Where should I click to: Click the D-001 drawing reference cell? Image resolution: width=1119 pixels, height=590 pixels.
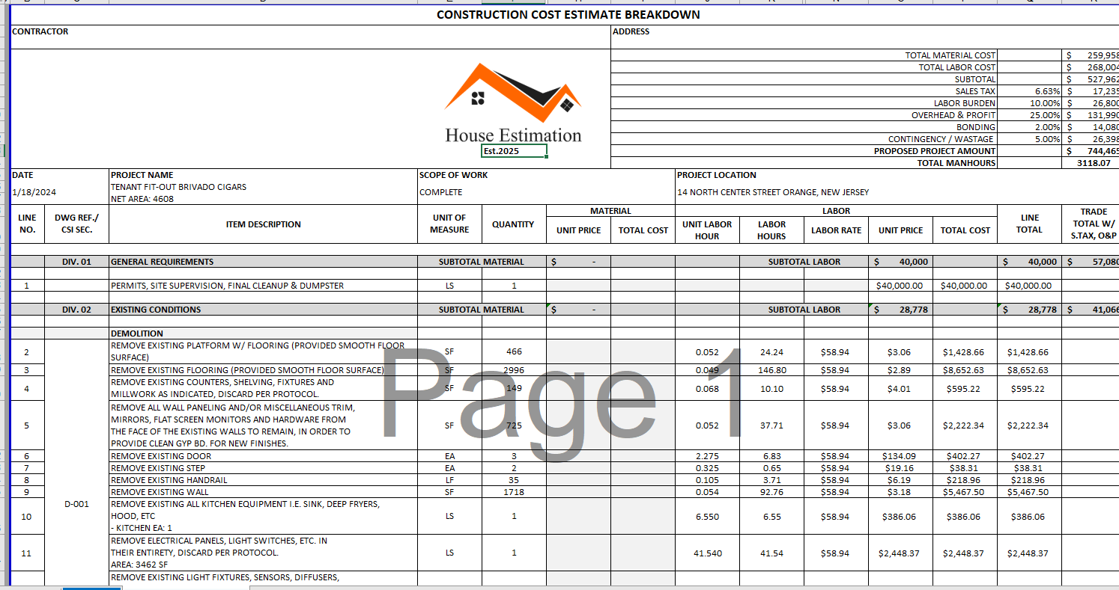(x=77, y=504)
